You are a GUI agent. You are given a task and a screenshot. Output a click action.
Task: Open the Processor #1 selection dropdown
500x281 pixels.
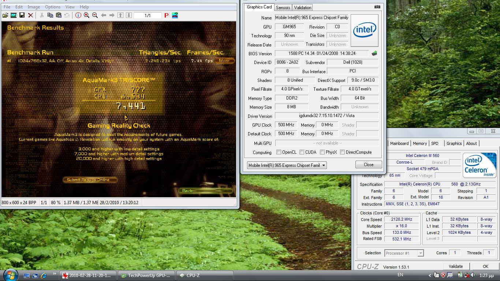pos(404,253)
